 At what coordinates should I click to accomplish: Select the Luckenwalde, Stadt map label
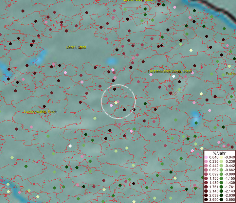coord(40,112)
